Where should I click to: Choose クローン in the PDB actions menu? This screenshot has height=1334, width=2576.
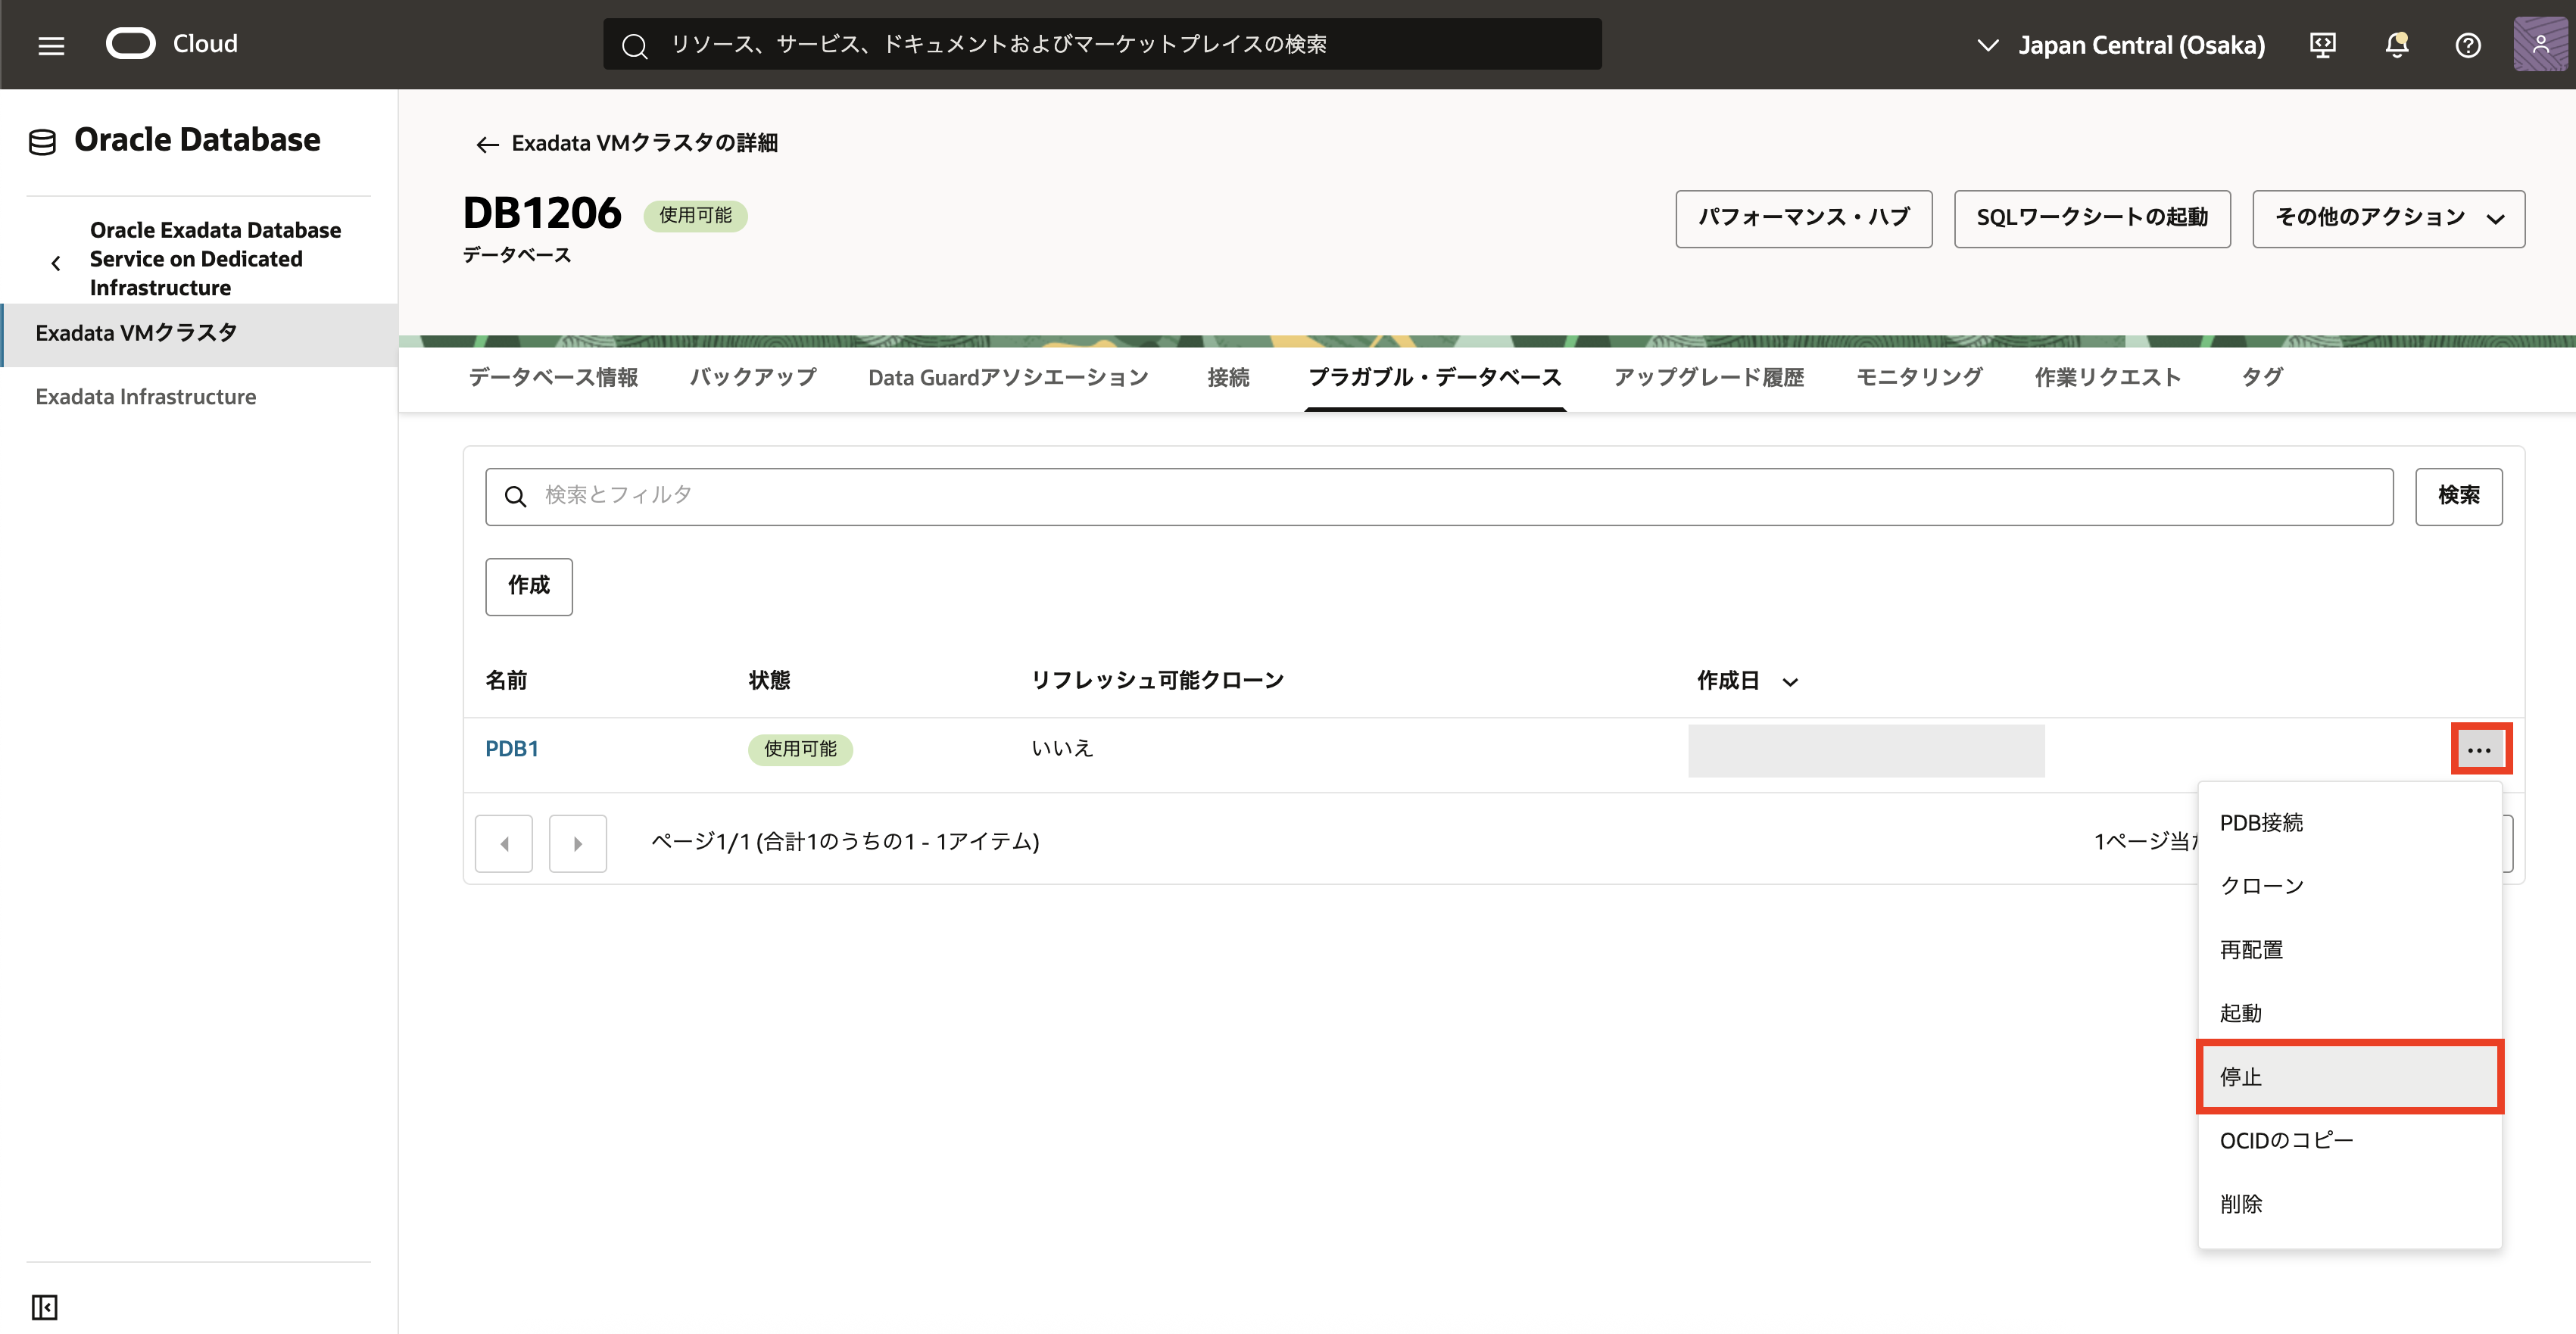(x=2261, y=886)
